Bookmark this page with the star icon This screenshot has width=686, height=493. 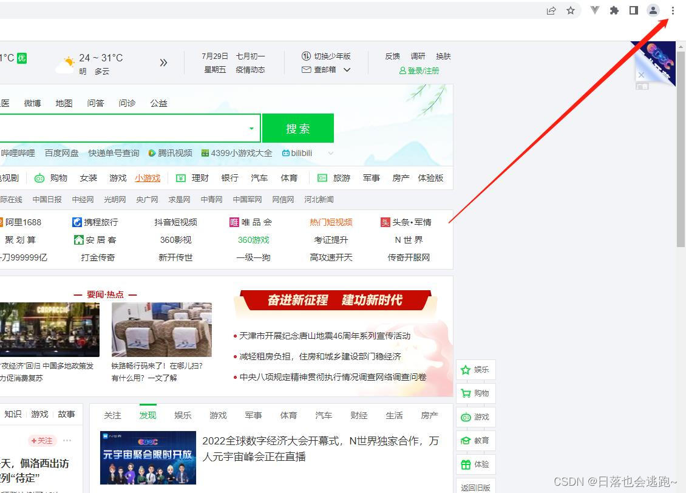click(x=571, y=10)
